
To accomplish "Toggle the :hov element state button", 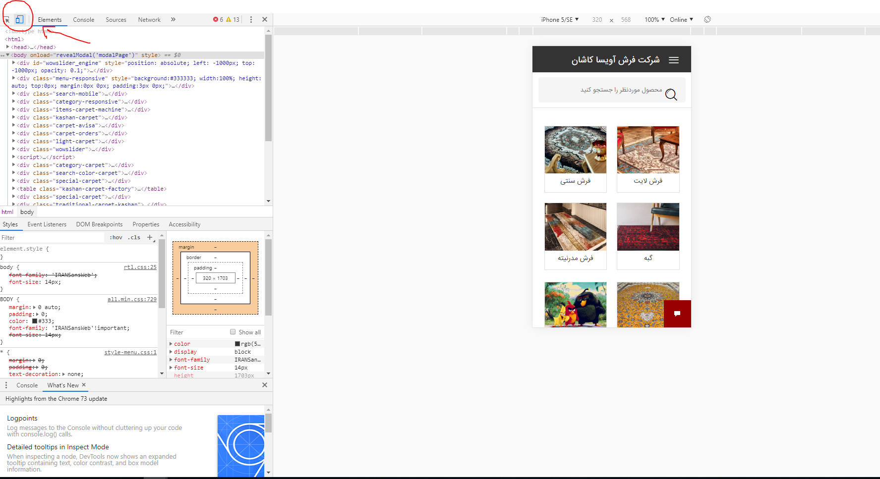I will (116, 237).
